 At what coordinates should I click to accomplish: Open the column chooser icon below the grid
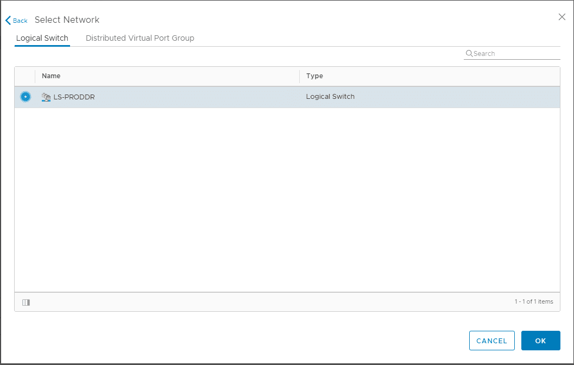[26, 303]
